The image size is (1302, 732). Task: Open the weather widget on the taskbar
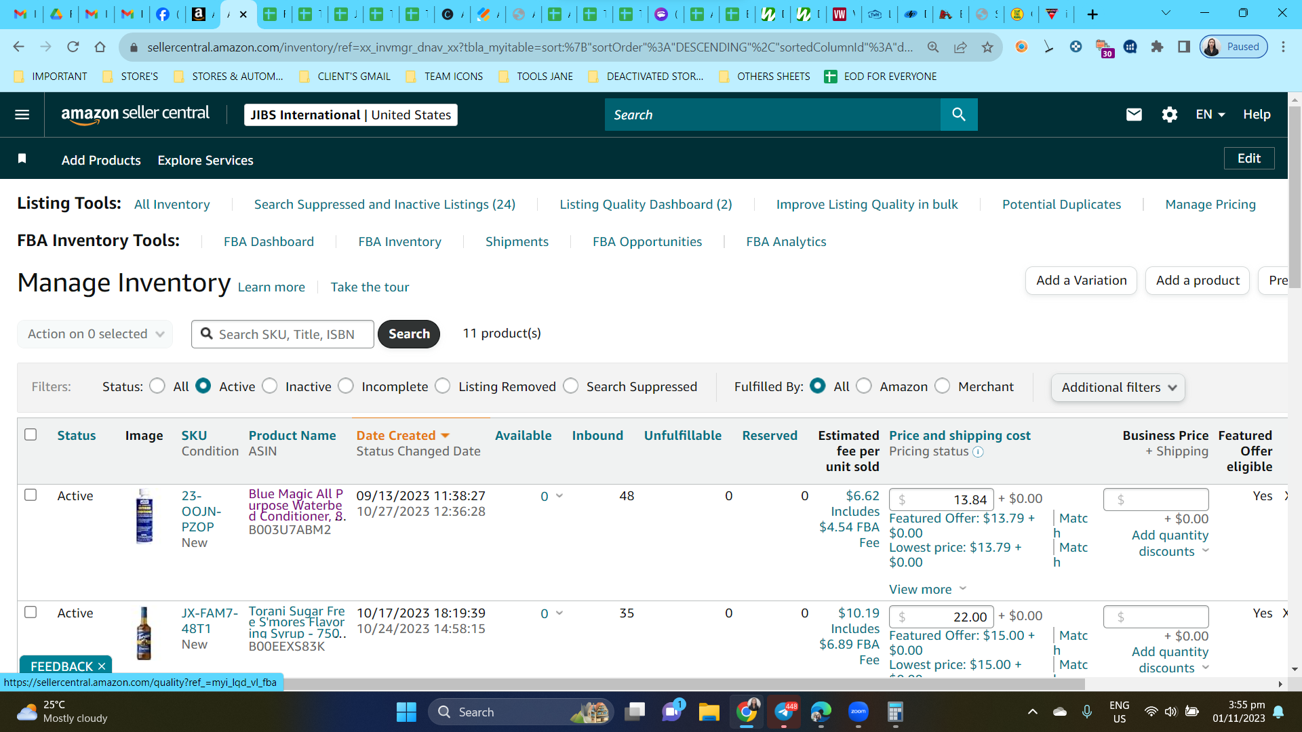coord(62,712)
